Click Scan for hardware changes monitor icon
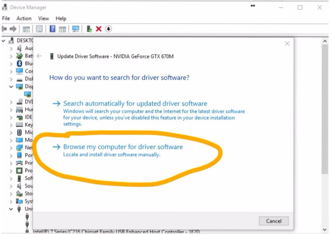The width and height of the screenshot is (332, 234). pyautogui.click(x=76, y=29)
